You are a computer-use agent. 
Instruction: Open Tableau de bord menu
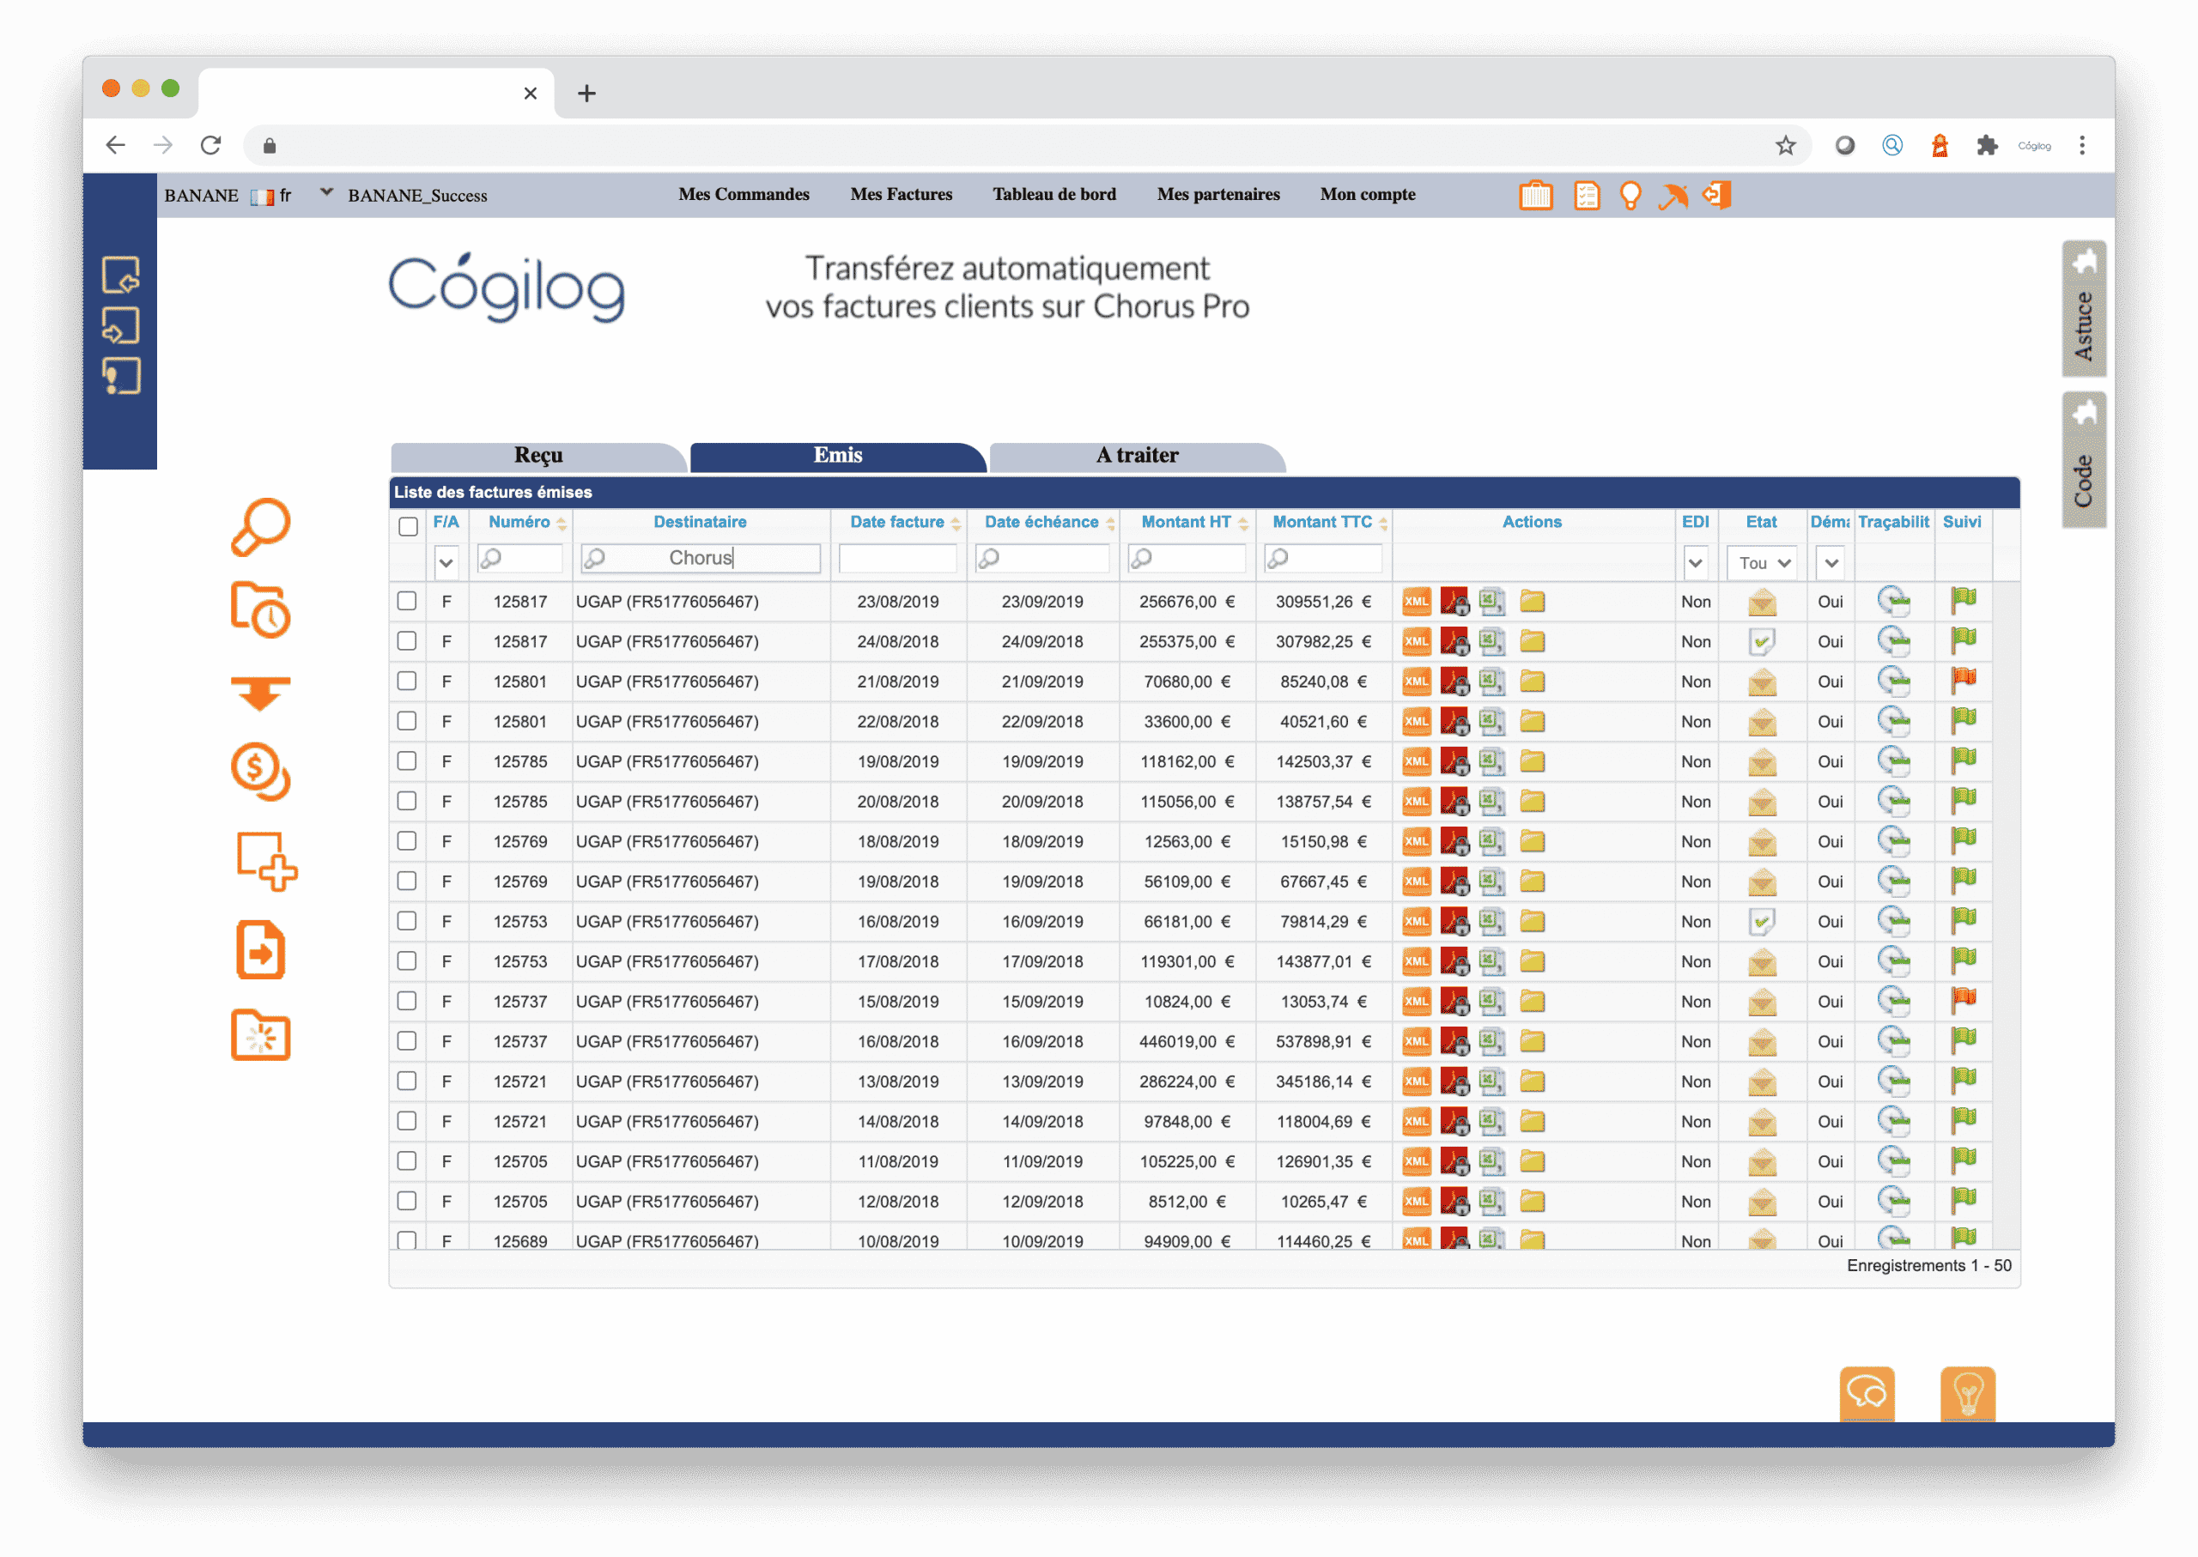coord(1054,194)
